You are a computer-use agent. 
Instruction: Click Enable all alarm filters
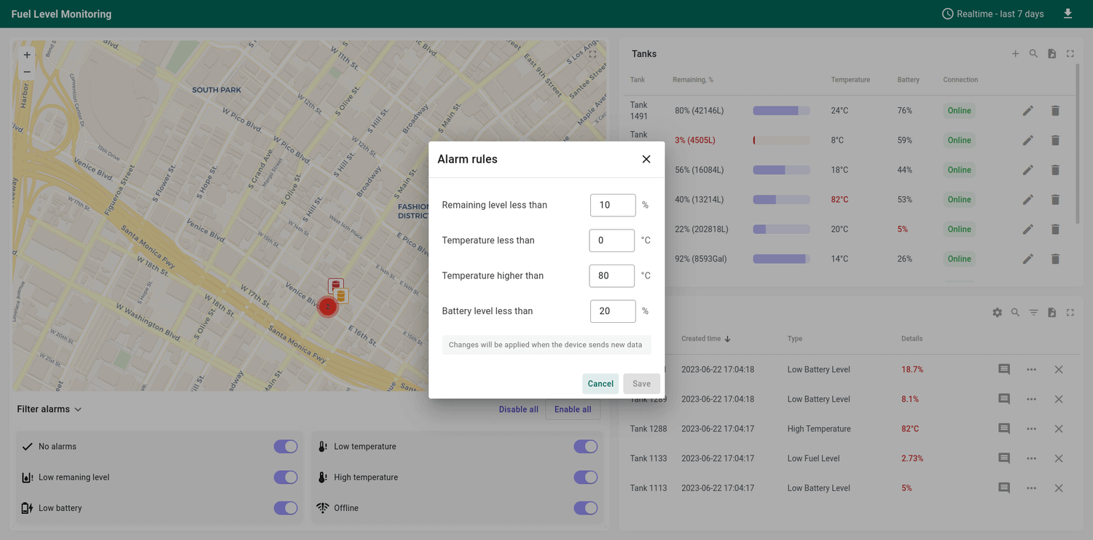click(573, 409)
